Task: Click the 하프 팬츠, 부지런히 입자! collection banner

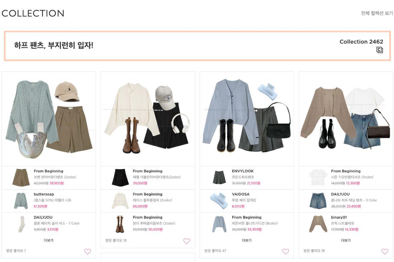Action: coord(197,46)
